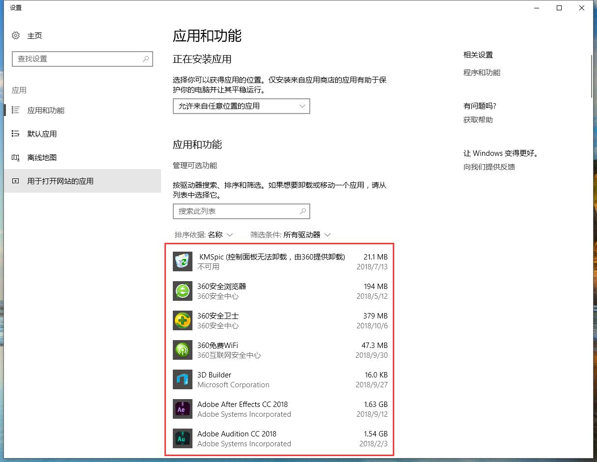Select the 360安全浏览器 app icon
Image resolution: width=597 pixels, height=462 pixels.
coord(182,291)
